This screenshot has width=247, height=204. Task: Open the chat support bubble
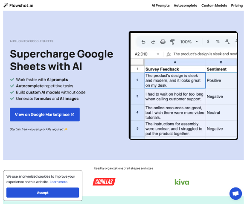click(x=235, y=193)
